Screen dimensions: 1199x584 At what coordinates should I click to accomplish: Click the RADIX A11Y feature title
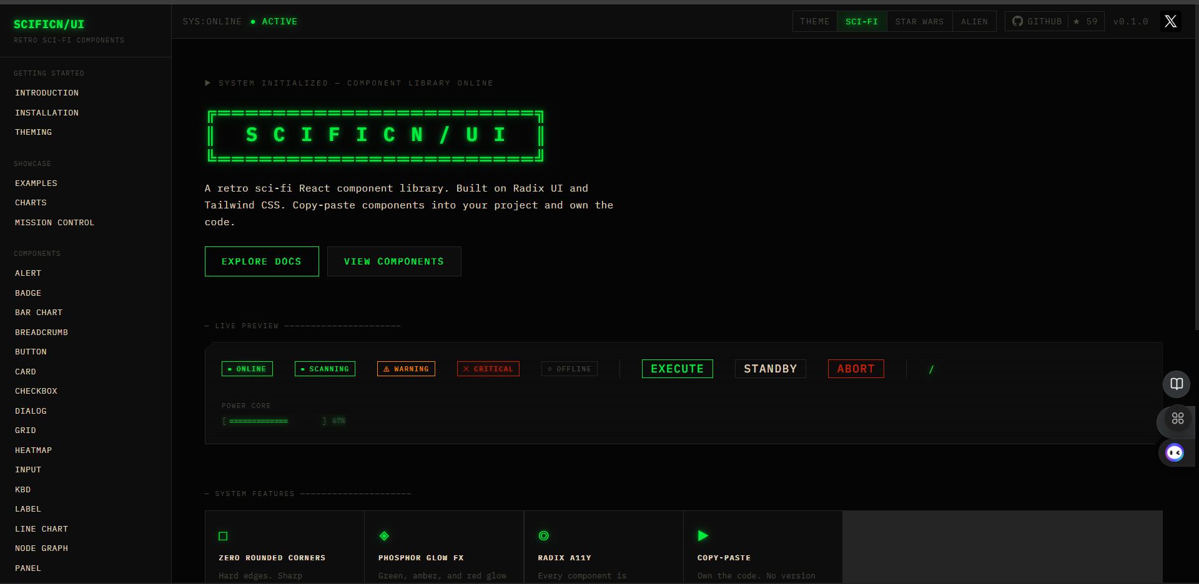pos(565,558)
